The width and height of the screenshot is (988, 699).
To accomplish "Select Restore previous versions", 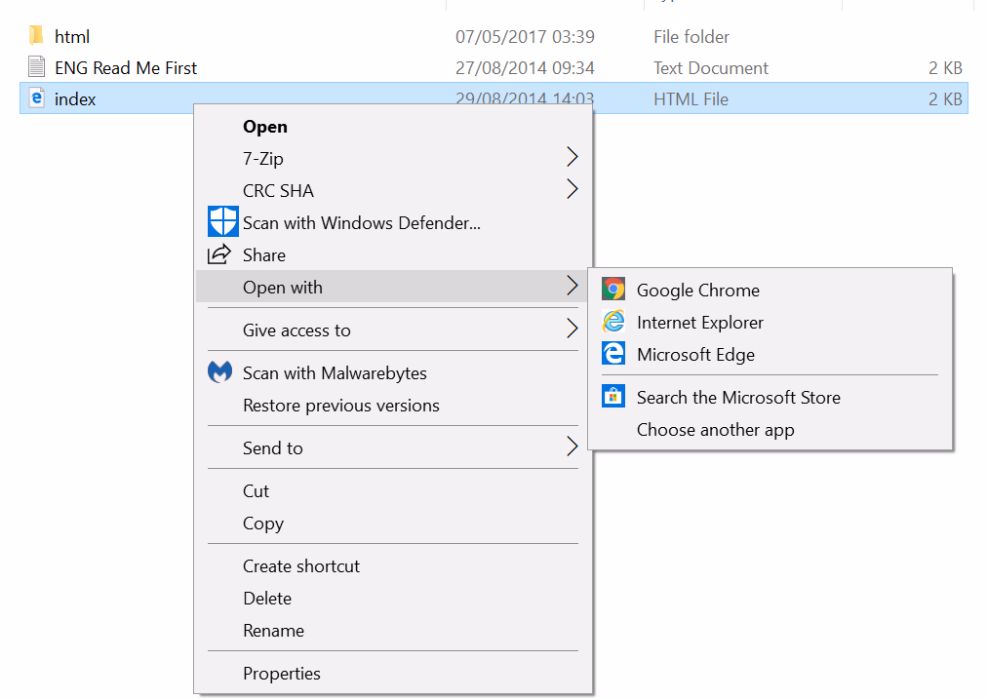I will point(341,406).
